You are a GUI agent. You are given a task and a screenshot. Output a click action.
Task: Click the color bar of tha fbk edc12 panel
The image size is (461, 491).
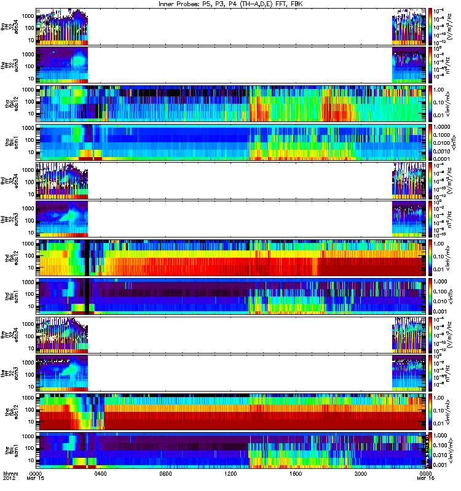click(x=430, y=104)
